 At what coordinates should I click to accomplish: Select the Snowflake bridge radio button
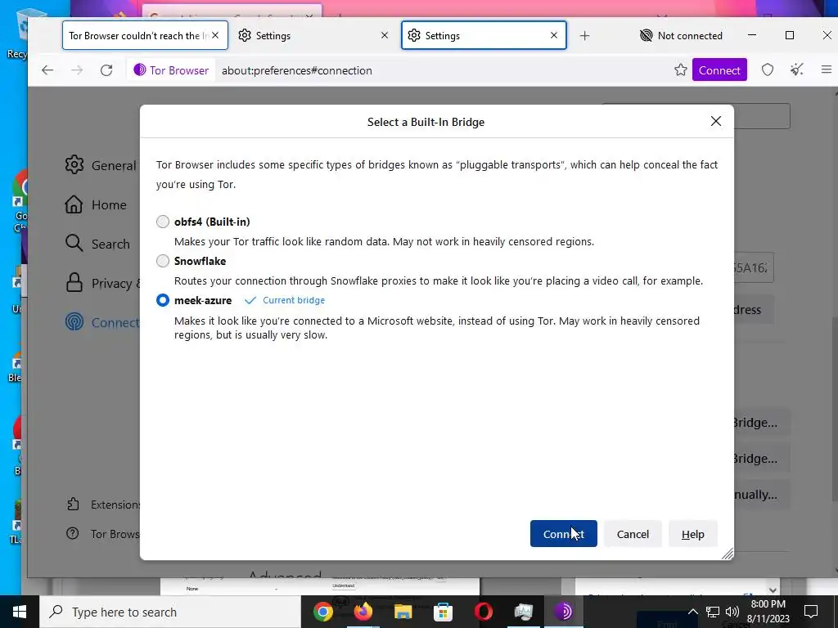[163, 261]
